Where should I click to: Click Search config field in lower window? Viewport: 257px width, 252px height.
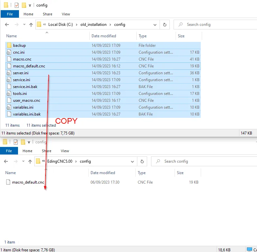(204, 161)
